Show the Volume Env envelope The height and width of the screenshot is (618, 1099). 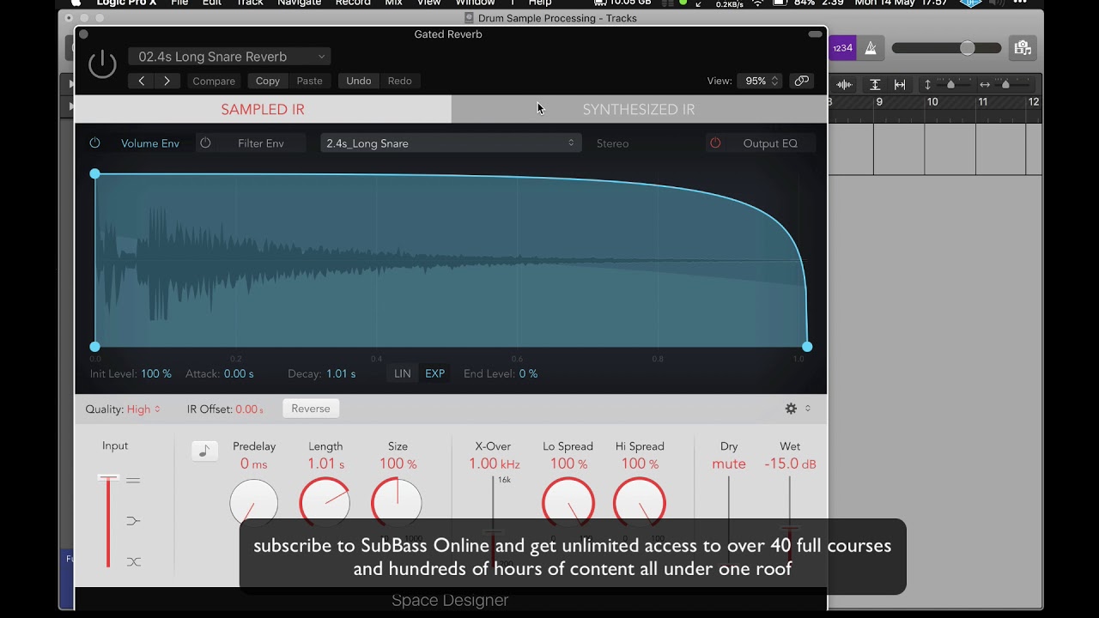pyautogui.click(x=150, y=143)
